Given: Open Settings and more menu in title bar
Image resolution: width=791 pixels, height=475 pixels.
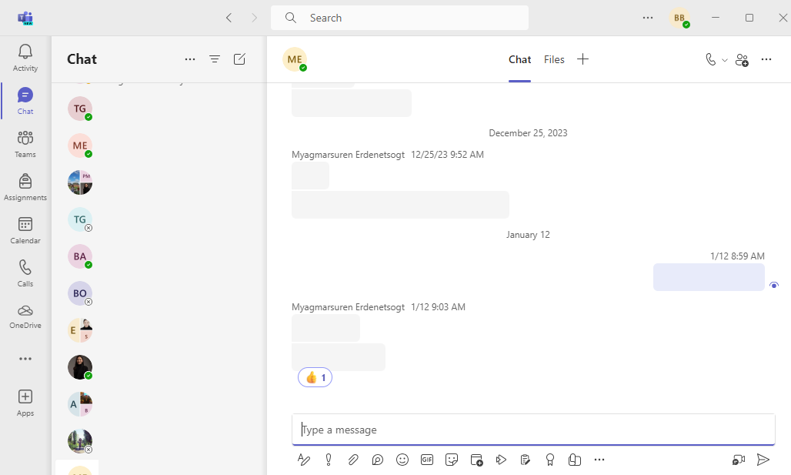Looking at the screenshot, I should coord(648,18).
